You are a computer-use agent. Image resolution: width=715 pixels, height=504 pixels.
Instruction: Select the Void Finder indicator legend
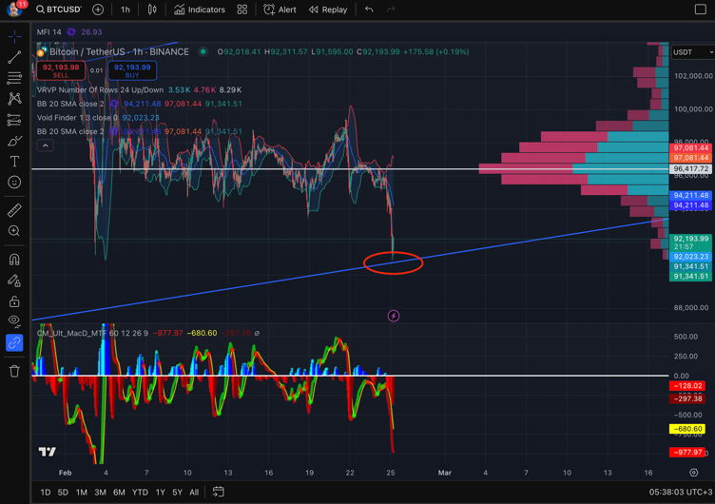pos(77,118)
